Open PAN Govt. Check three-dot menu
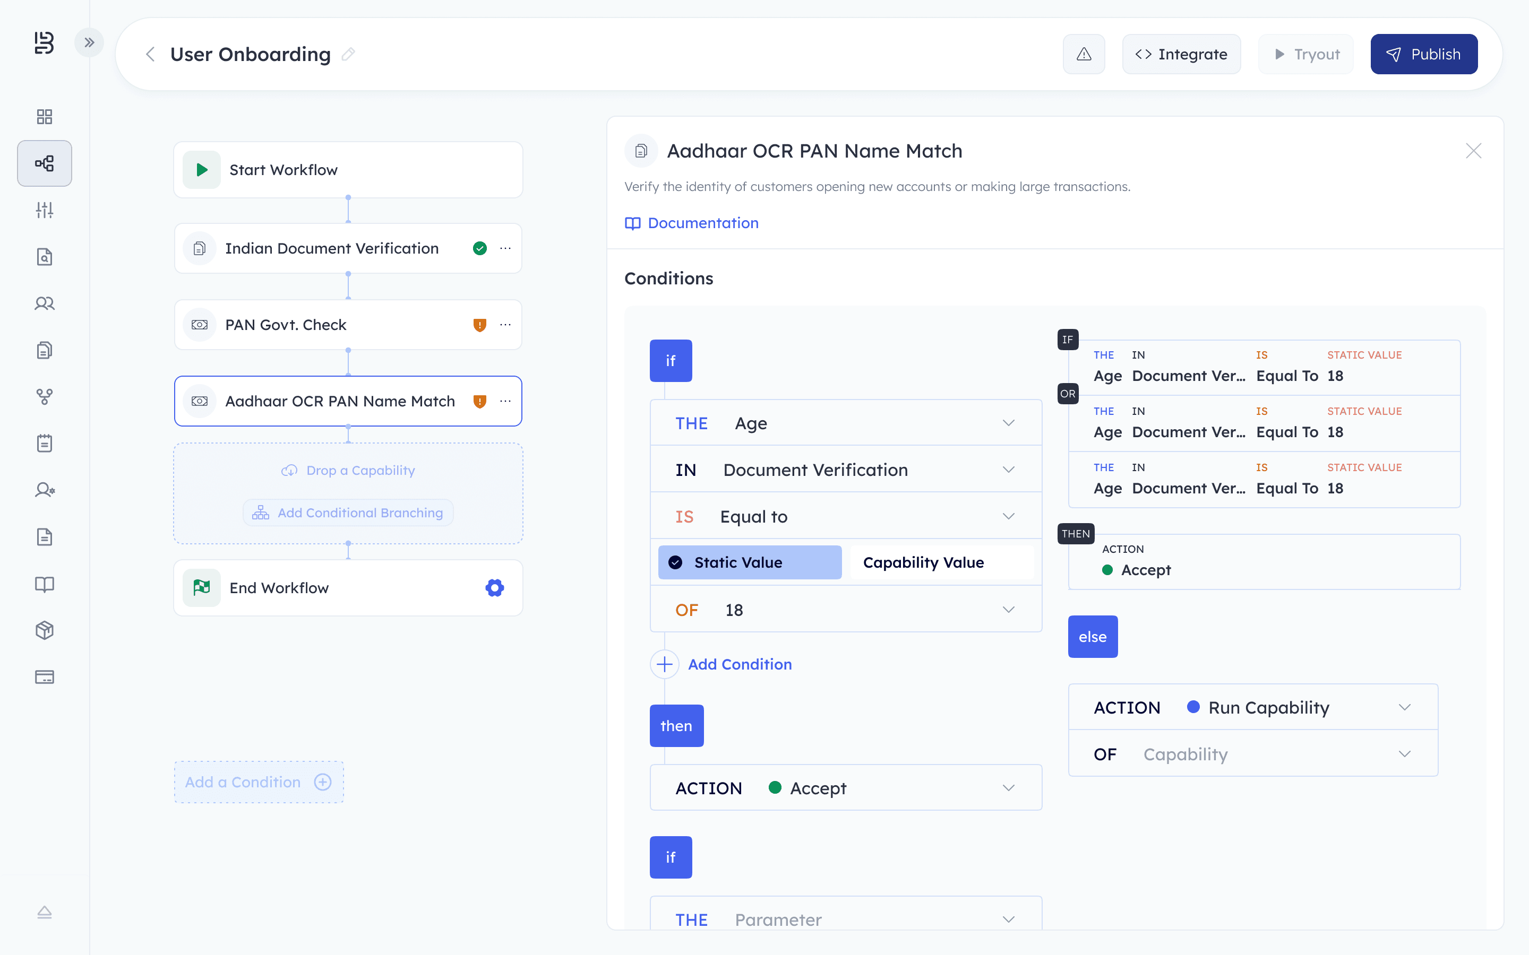The width and height of the screenshot is (1529, 955). coord(505,325)
